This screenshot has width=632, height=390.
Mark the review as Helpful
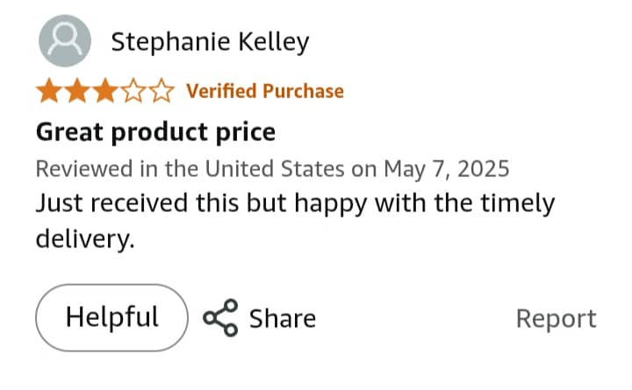click(111, 317)
